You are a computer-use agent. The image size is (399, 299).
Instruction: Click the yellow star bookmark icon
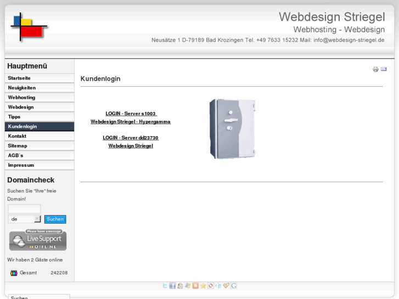pyautogui.click(x=203, y=286)
